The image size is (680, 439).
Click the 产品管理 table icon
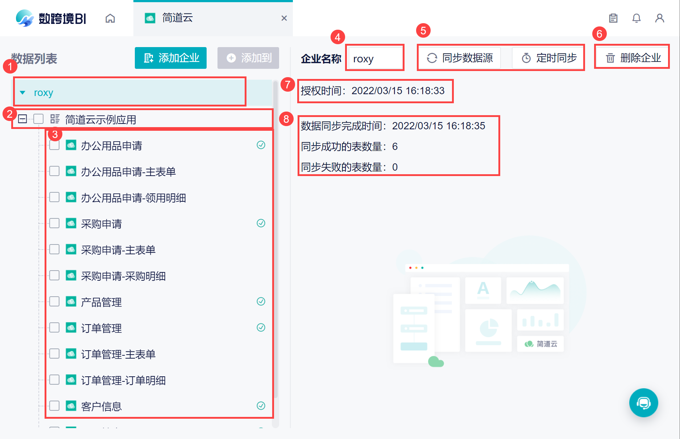click(x=71, y=301)
